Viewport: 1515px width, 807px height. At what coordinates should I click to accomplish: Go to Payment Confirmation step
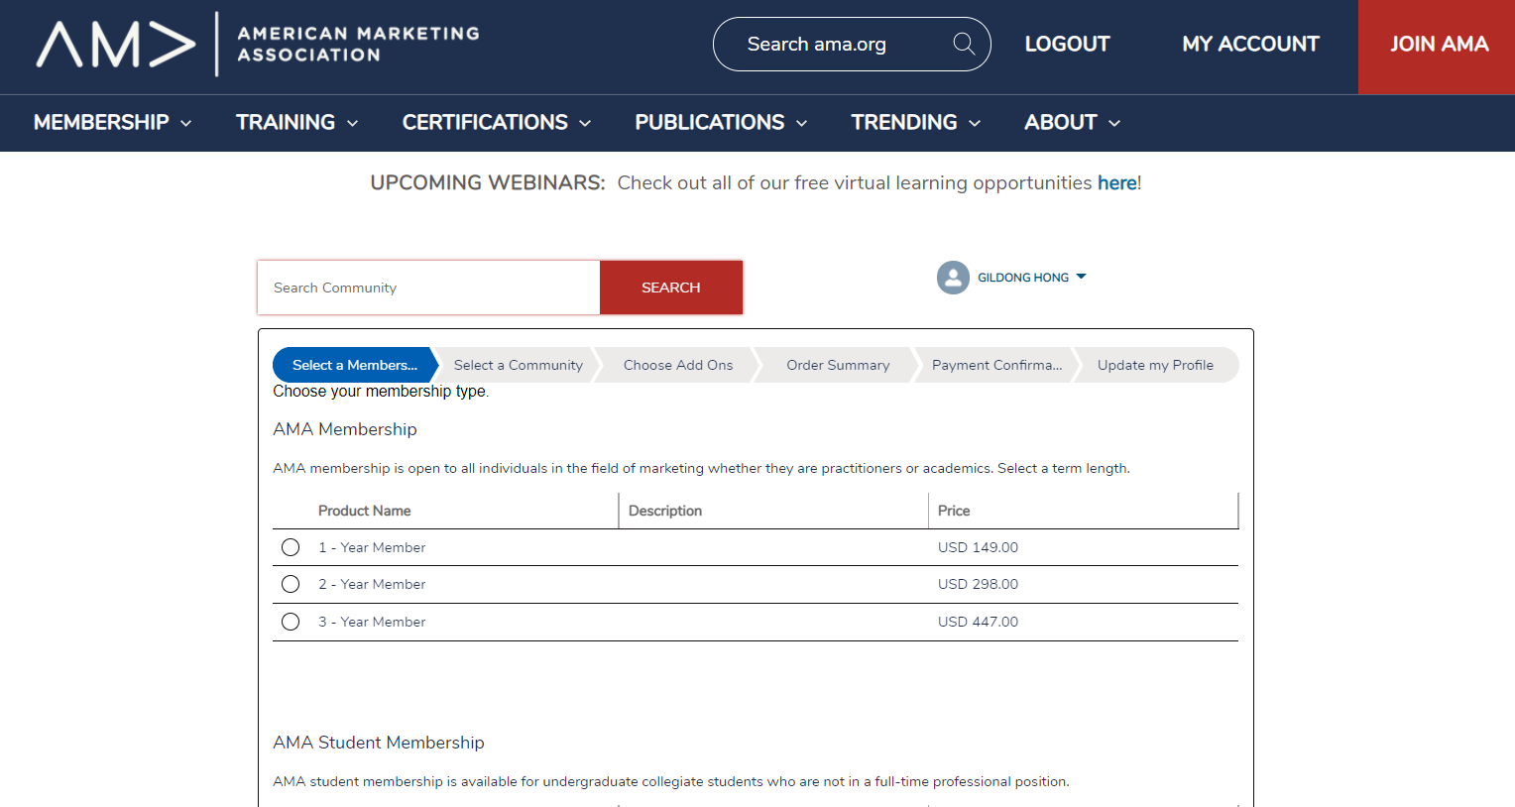[x=996, y=365]
